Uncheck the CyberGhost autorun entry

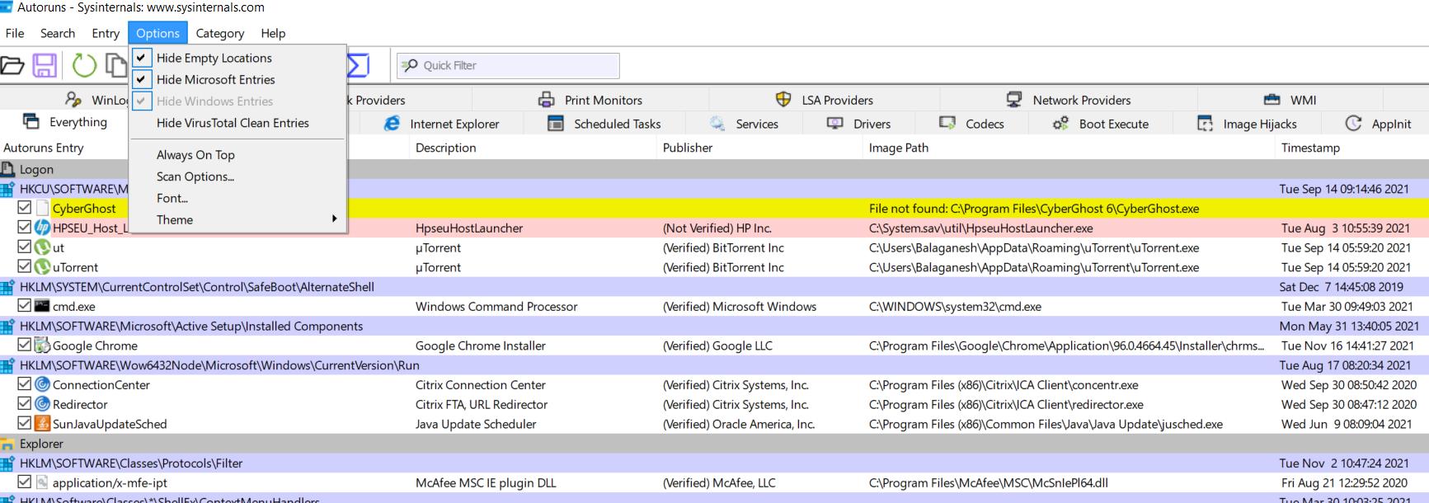[x=25, y=208]
